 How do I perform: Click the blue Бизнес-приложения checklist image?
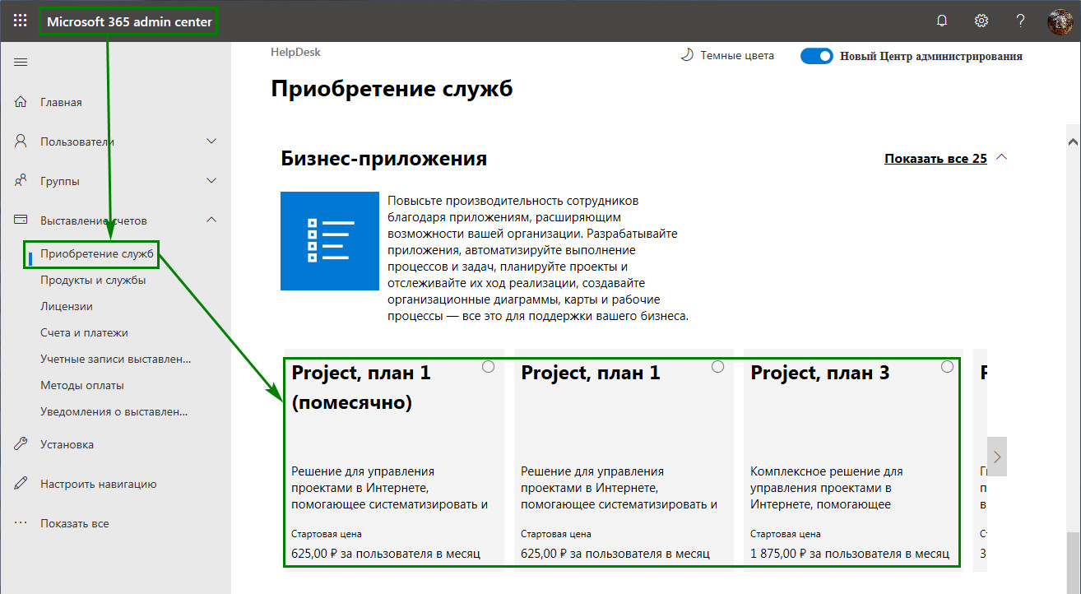329,241
